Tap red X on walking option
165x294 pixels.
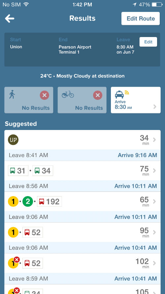pos(44,95)
